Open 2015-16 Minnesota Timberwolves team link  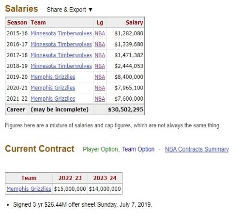[x=61, y=33]
